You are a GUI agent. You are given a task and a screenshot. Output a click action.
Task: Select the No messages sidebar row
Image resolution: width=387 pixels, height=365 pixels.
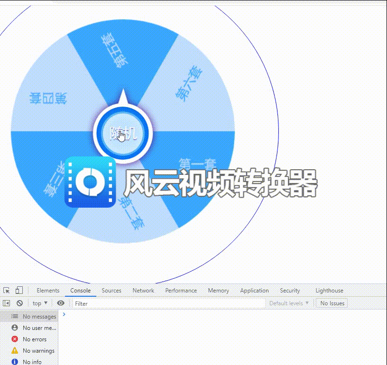tap(29, 317)
